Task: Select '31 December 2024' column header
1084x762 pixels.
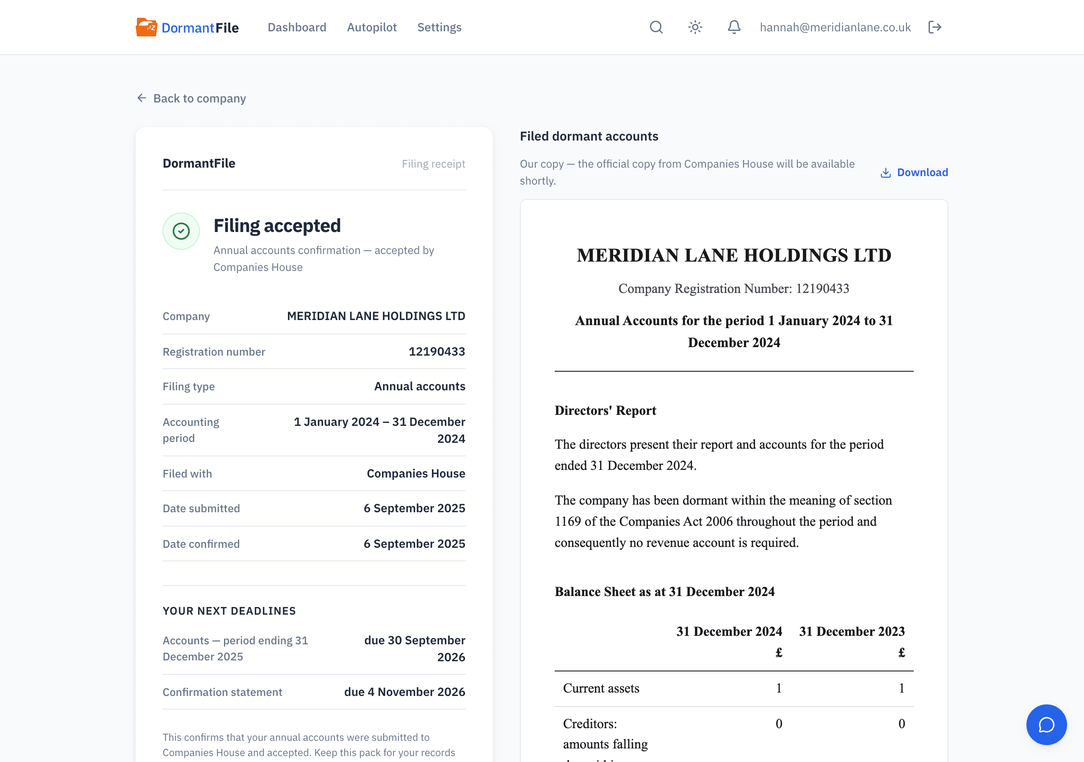Action: (729, 631)
